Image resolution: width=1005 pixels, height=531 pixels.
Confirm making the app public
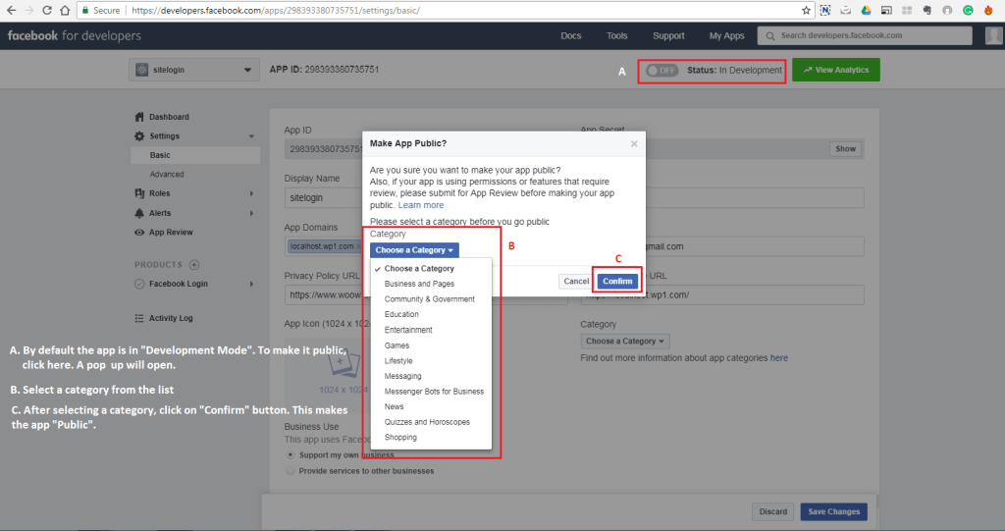pyautogui.click(x=617, y=281)
